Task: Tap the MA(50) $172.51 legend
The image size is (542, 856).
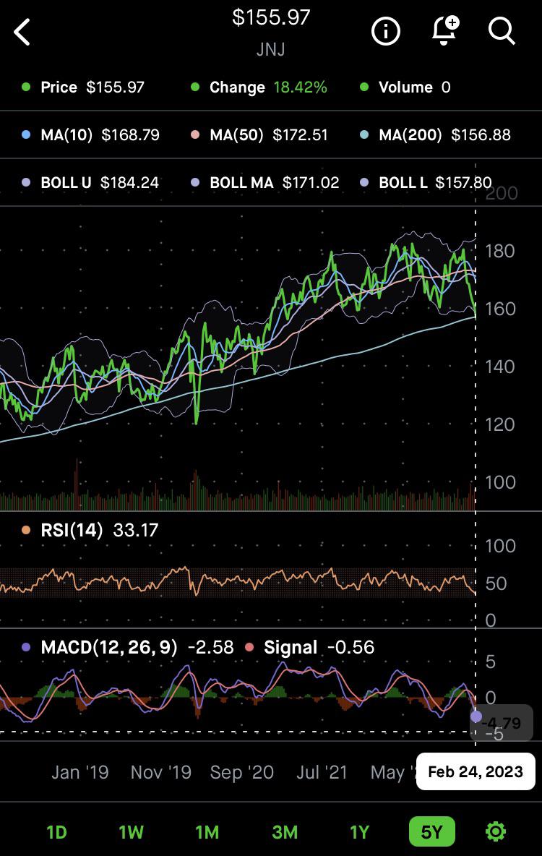Action: click(x=259, y=135)
